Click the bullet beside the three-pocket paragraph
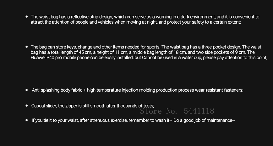Image resolution: width=273 pixels, height=146 pixels. coord(27,47)
